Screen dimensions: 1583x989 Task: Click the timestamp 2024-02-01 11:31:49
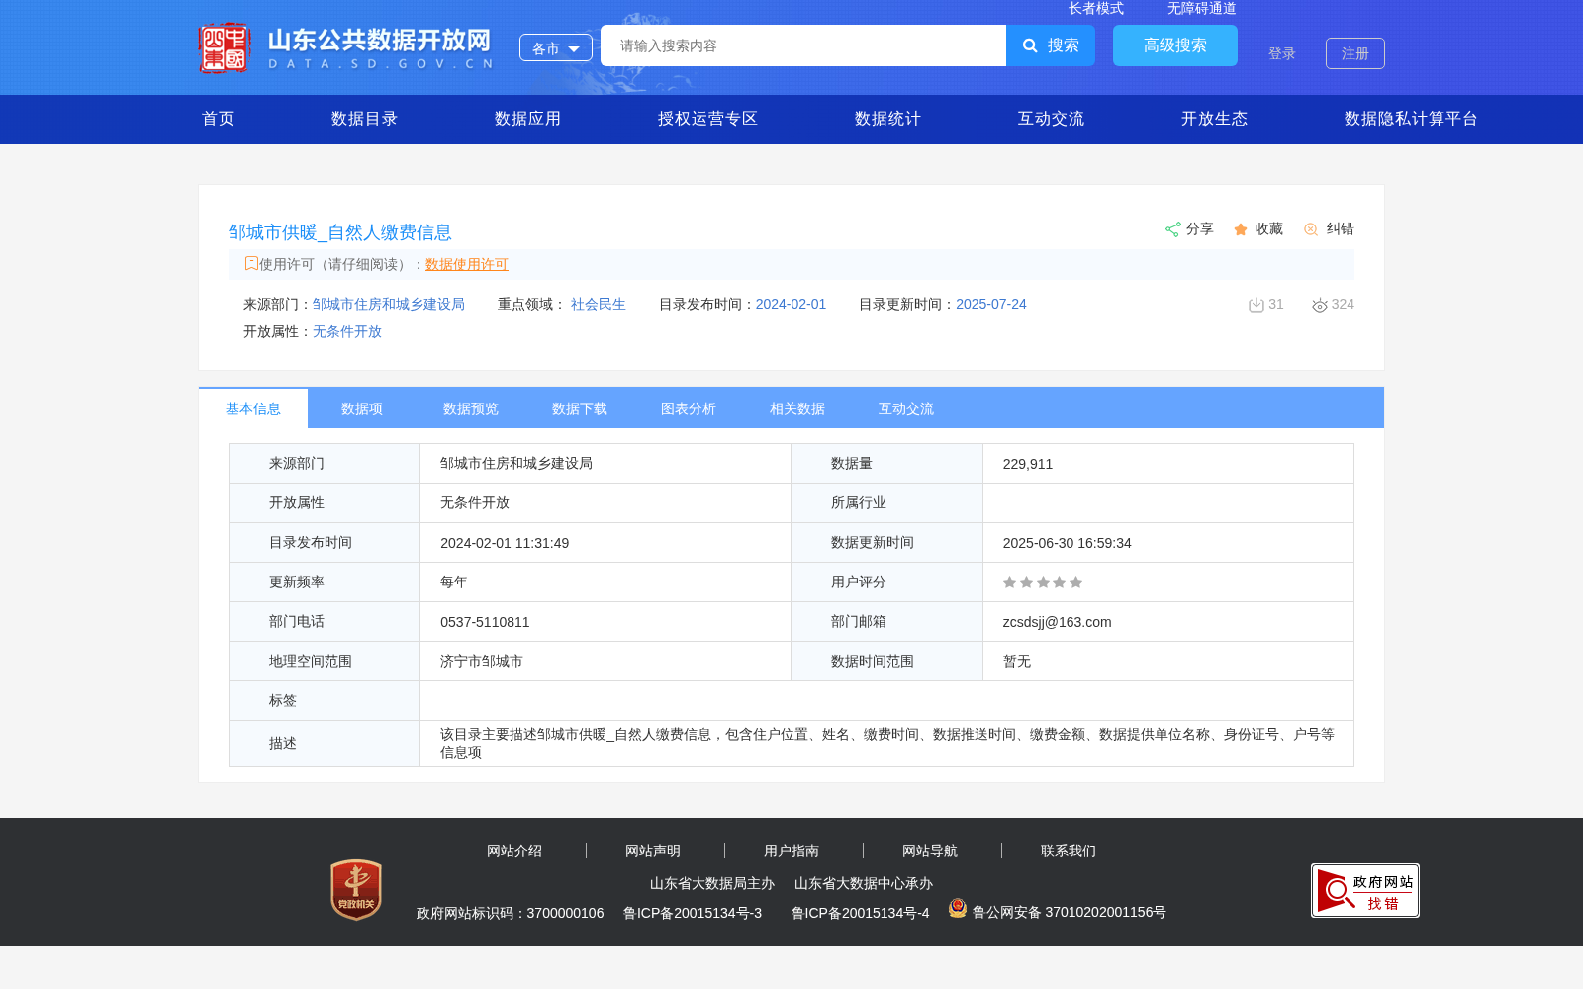click(x=505, y=543)
